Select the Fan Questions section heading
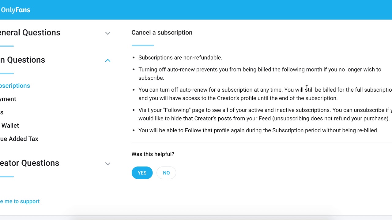Viewport: 392px width, 220px height. click(x=23, y=60)
